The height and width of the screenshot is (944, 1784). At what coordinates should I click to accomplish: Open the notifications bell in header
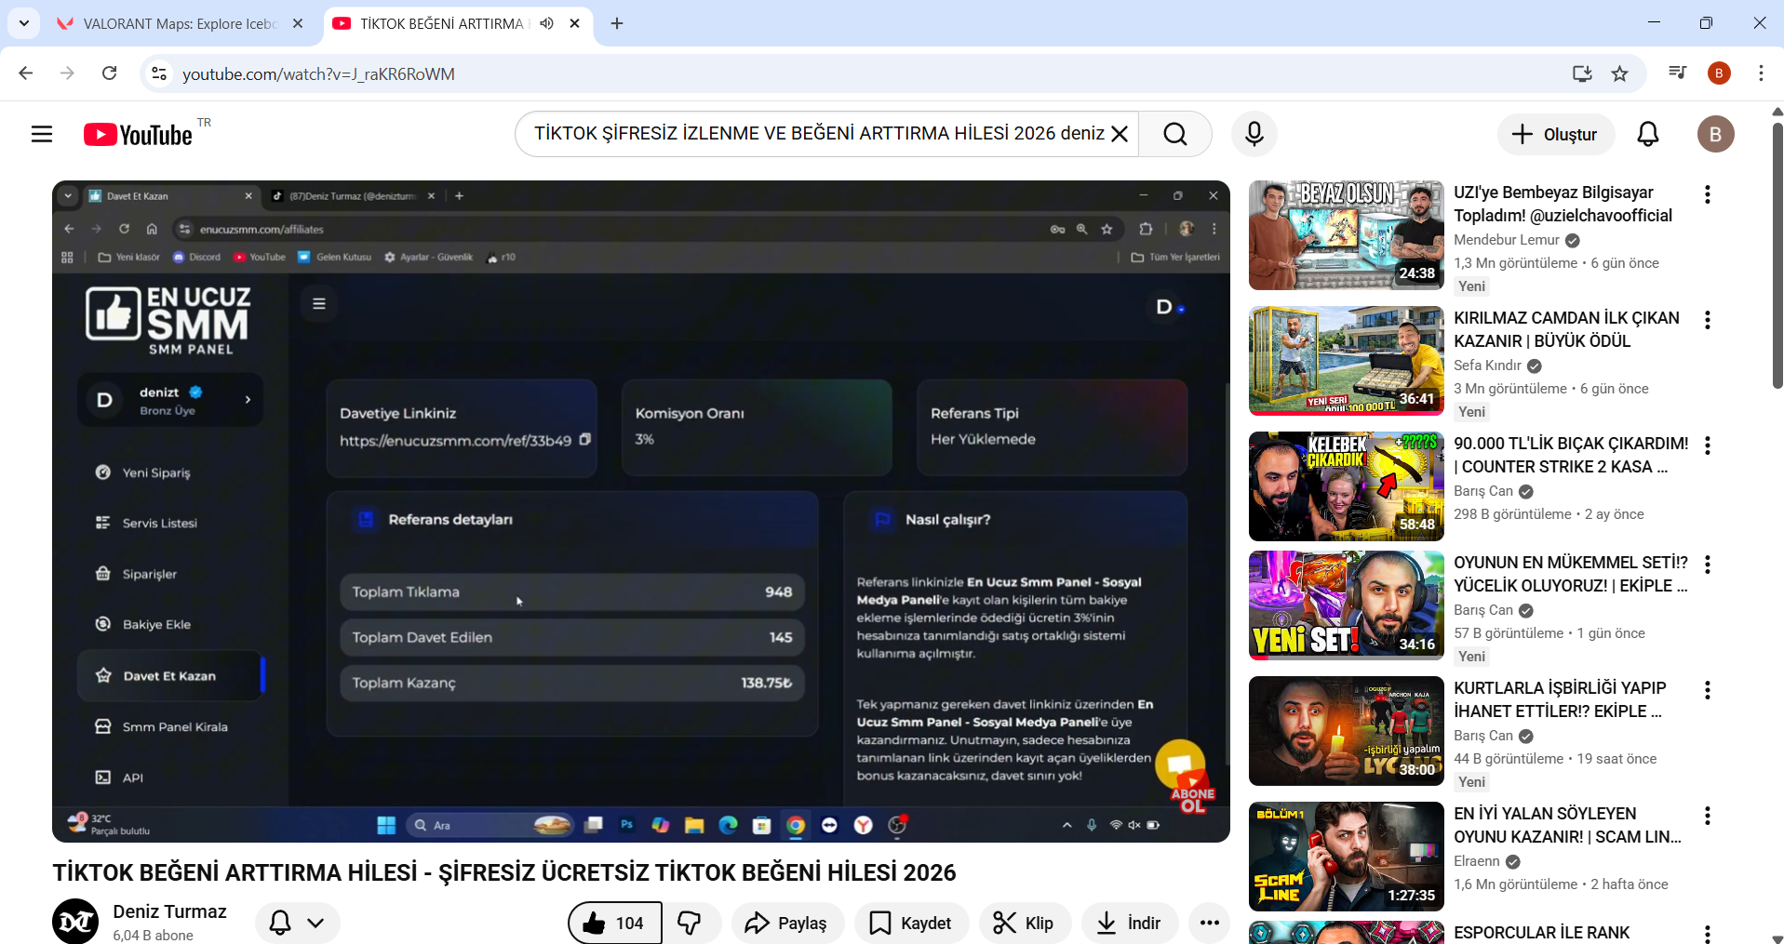tap(1648, 134)
